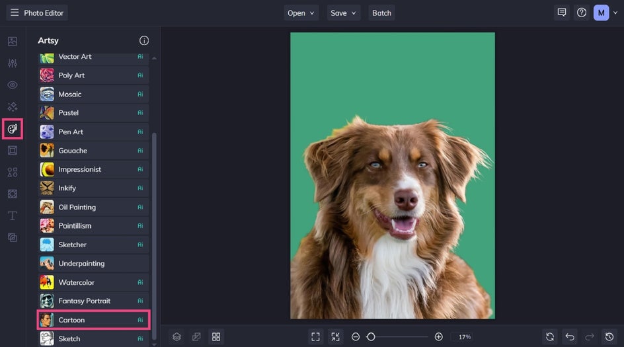Click the zoom out minus icon
This screenshot has width=624, height=347.
point(356,337)
